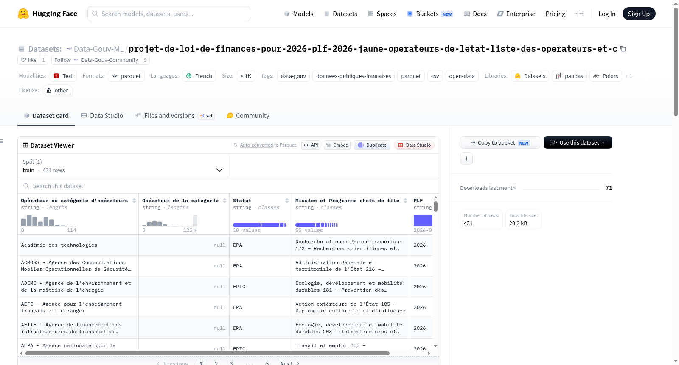Click the open-data tag
Screen dimensions: 679x365
(462, 76)
